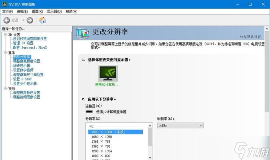270x160 pixels.
Task: Open the 显示器(D) menu
Action: click(55, 12)
